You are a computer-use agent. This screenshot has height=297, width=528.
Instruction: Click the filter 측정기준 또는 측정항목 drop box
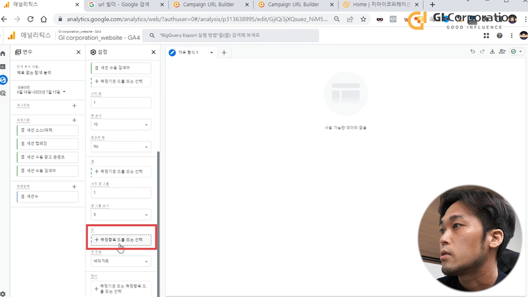[121, 289]
